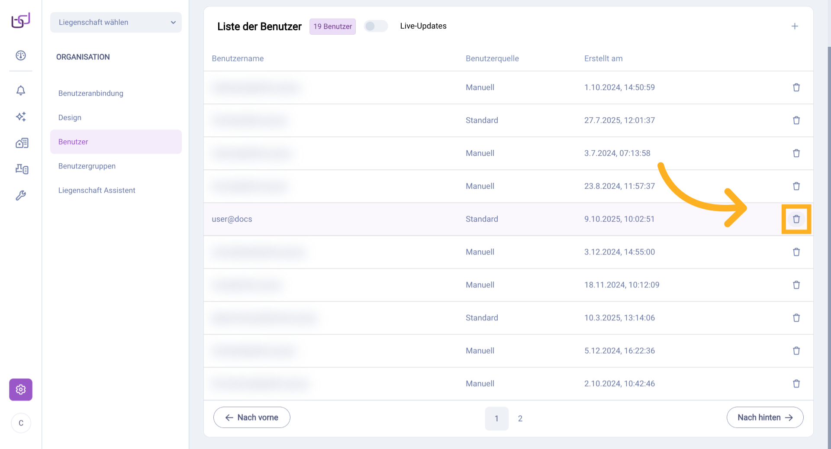The width and height of the screenshot is (831, 449).
Task: Open the Design menu entry
Action: [x=70, y=118]
